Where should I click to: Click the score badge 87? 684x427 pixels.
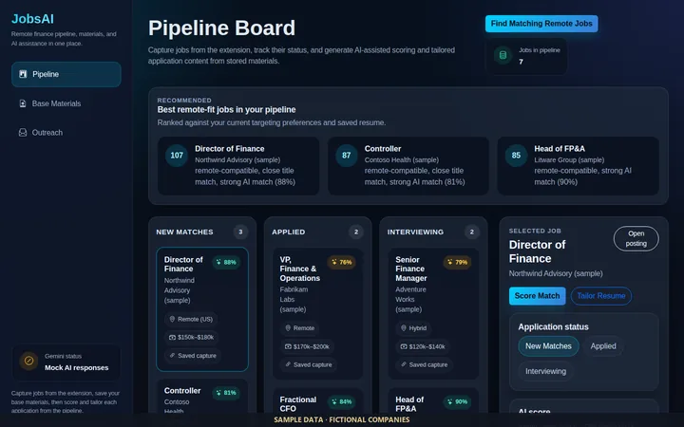[x=347, y=156]
